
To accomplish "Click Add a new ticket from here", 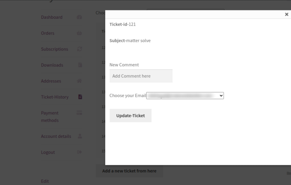I will [x=129, y=171].
